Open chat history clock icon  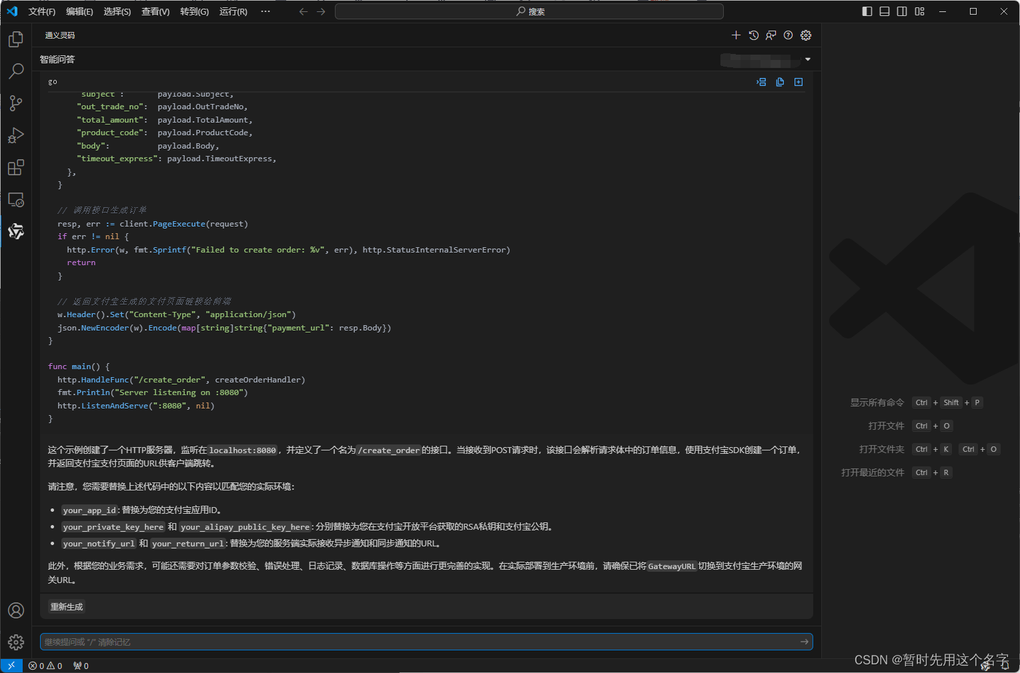(754, 35)
